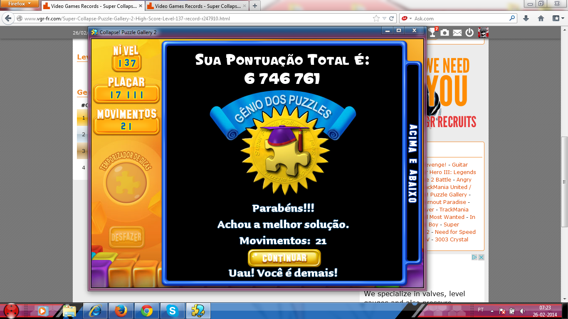This screenshot has height=319, width=568.
Task: Click the hint timer puzzle orb
Action: coord(126,183)
